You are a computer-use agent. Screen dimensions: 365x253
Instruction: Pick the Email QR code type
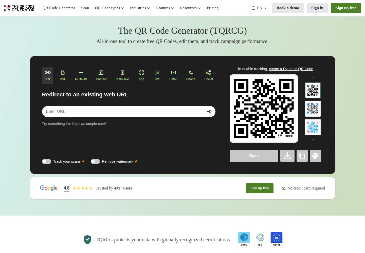pyautogui.click(x=173, y=75)
